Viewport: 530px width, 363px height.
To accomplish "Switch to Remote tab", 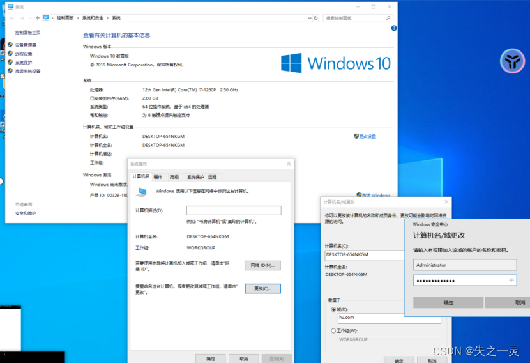I will tap(212, 177).
